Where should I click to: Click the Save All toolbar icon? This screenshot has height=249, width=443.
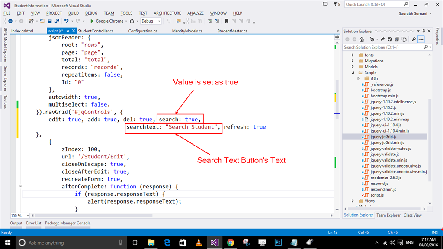[x=56, y=21]
